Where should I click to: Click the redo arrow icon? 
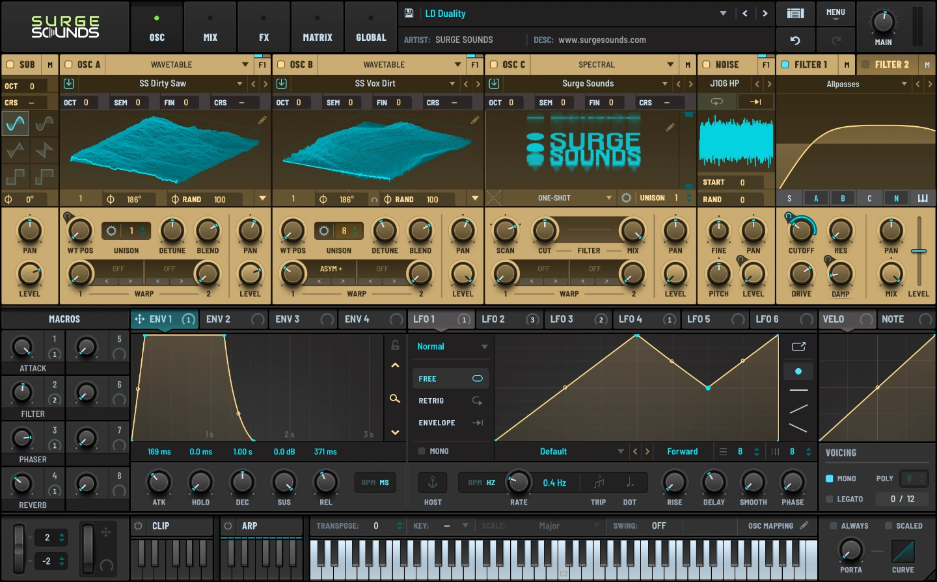click(836, 40)
